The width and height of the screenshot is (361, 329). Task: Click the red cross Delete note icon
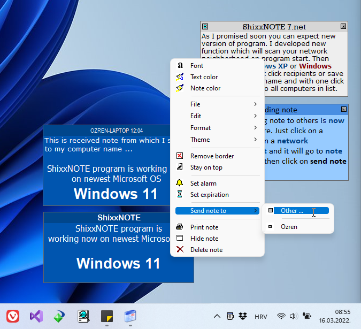coord(180,250)
